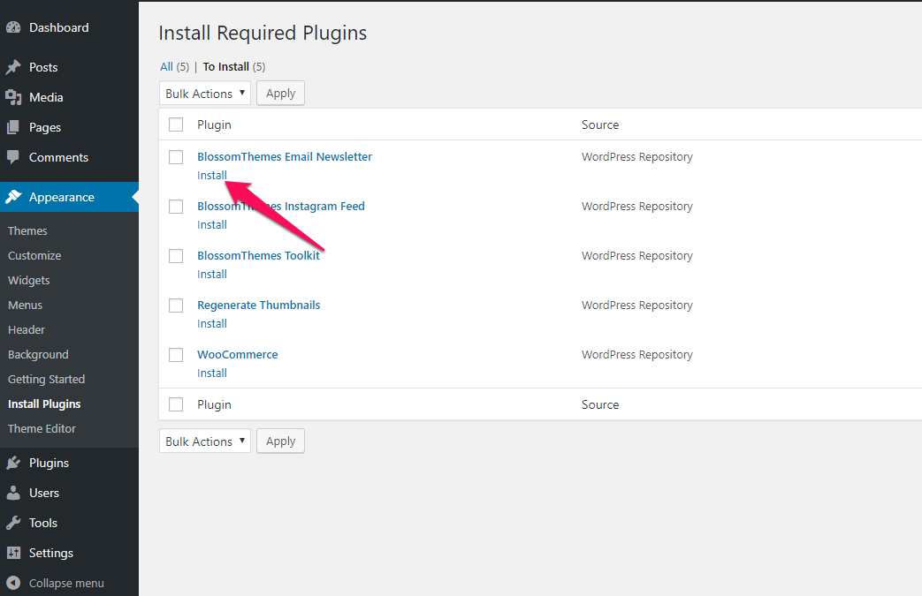Open Themes under Appearance
Image resolution: width=922 pixels, height=596 pixels.
click(x=27, y=230)
